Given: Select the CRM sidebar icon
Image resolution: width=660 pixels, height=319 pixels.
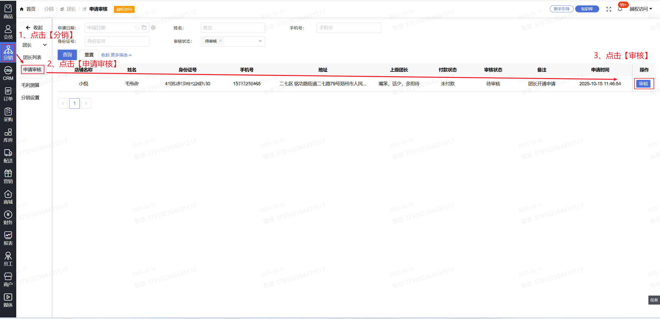Looking at the screenshot, I should pos(8,73).
